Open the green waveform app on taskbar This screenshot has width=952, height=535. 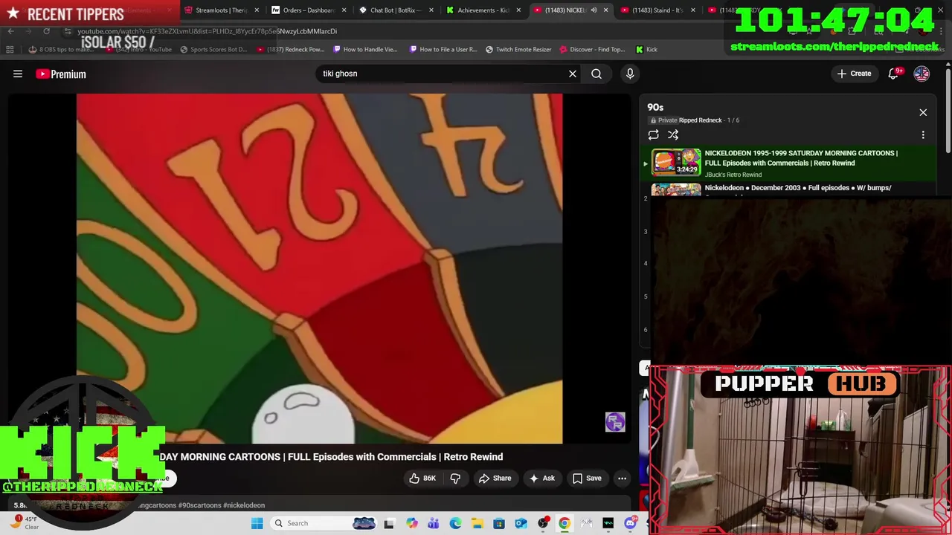608,524
